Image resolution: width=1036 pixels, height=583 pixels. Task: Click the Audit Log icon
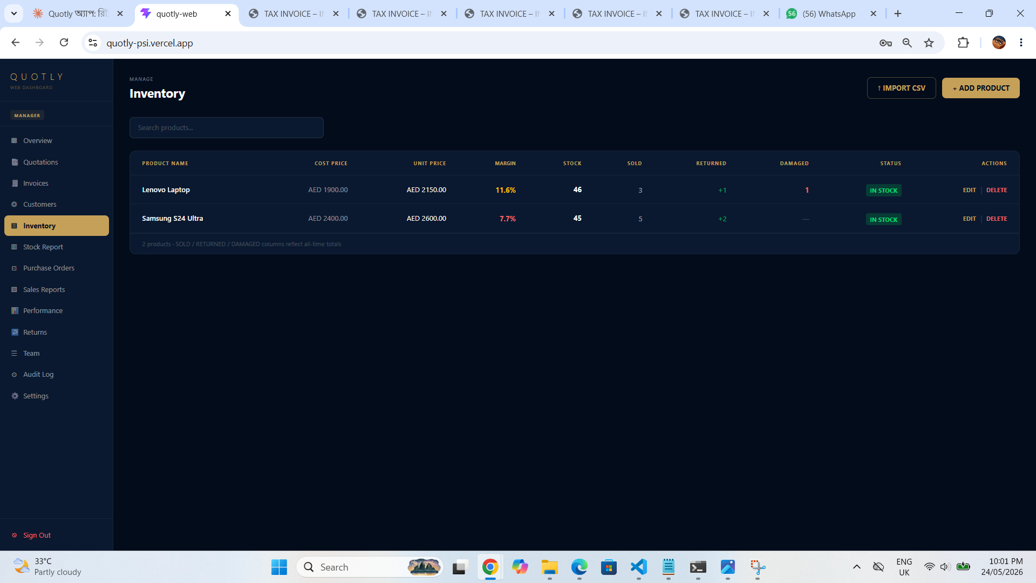(15, 374)
